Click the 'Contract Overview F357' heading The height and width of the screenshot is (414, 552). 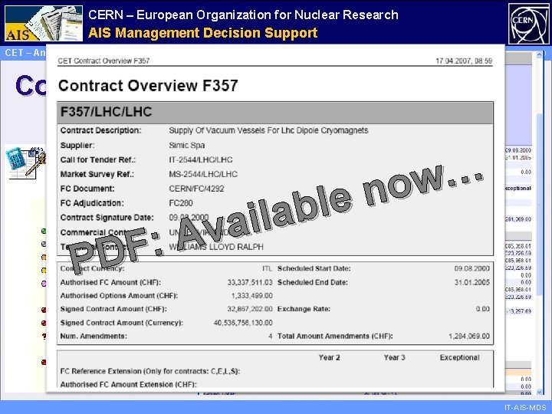pos(148,86)
